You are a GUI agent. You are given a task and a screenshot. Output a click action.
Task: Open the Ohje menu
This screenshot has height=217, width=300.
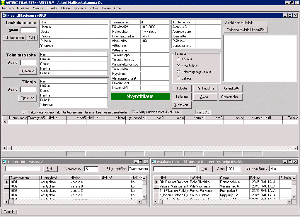coord(117,8)
